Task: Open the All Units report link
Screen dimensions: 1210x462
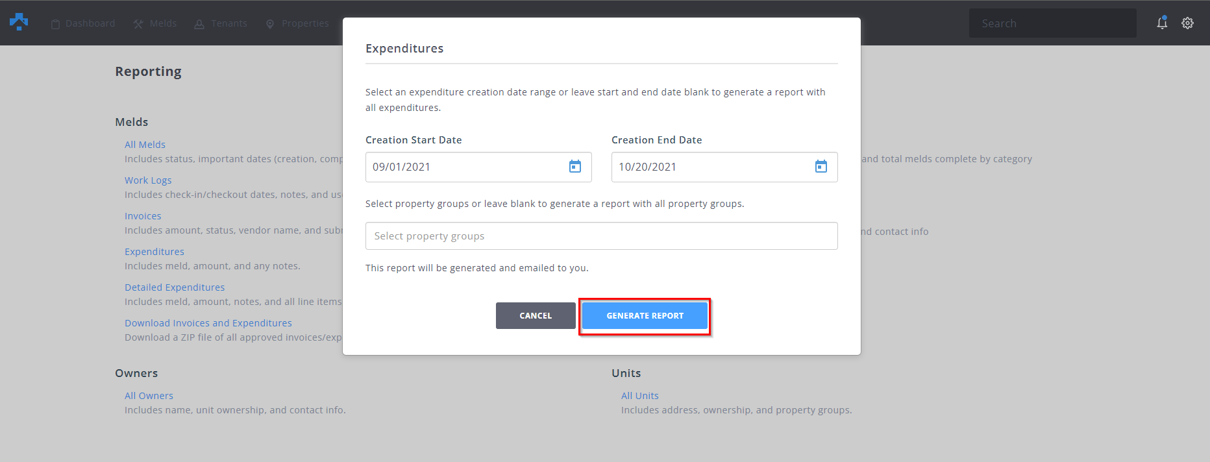Action: 639,396
